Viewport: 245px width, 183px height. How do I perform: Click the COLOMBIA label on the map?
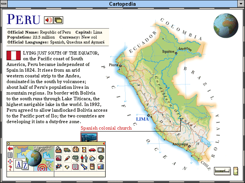(181, 29)
